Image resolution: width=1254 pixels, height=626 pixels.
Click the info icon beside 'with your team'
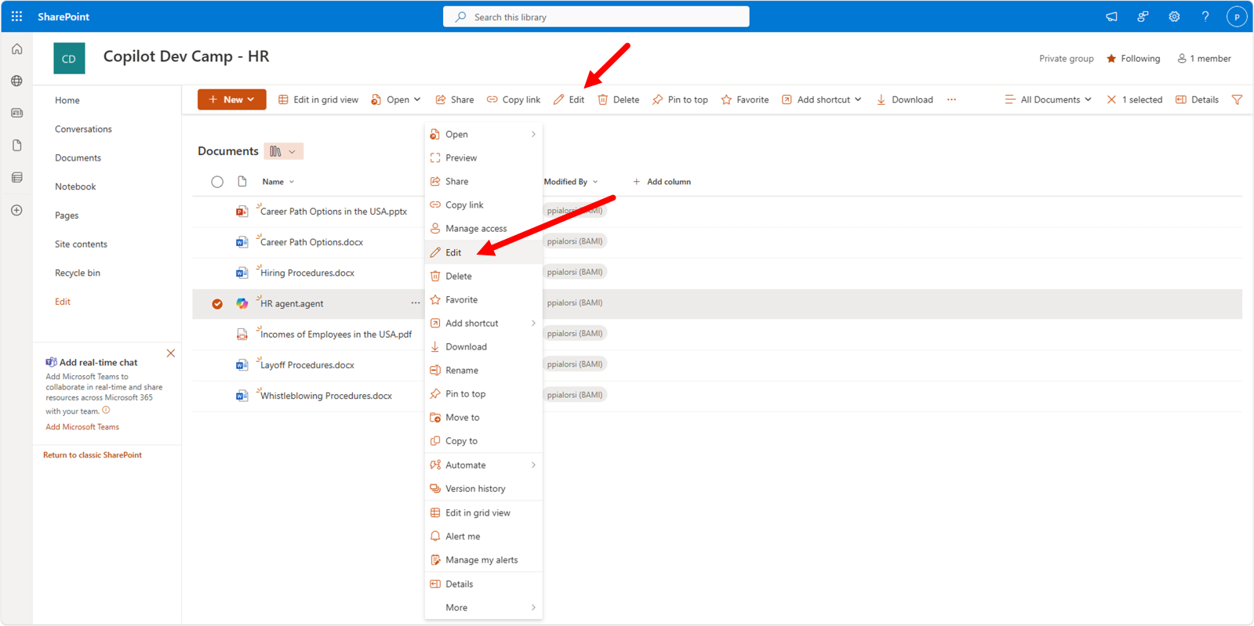coord(106,410)
